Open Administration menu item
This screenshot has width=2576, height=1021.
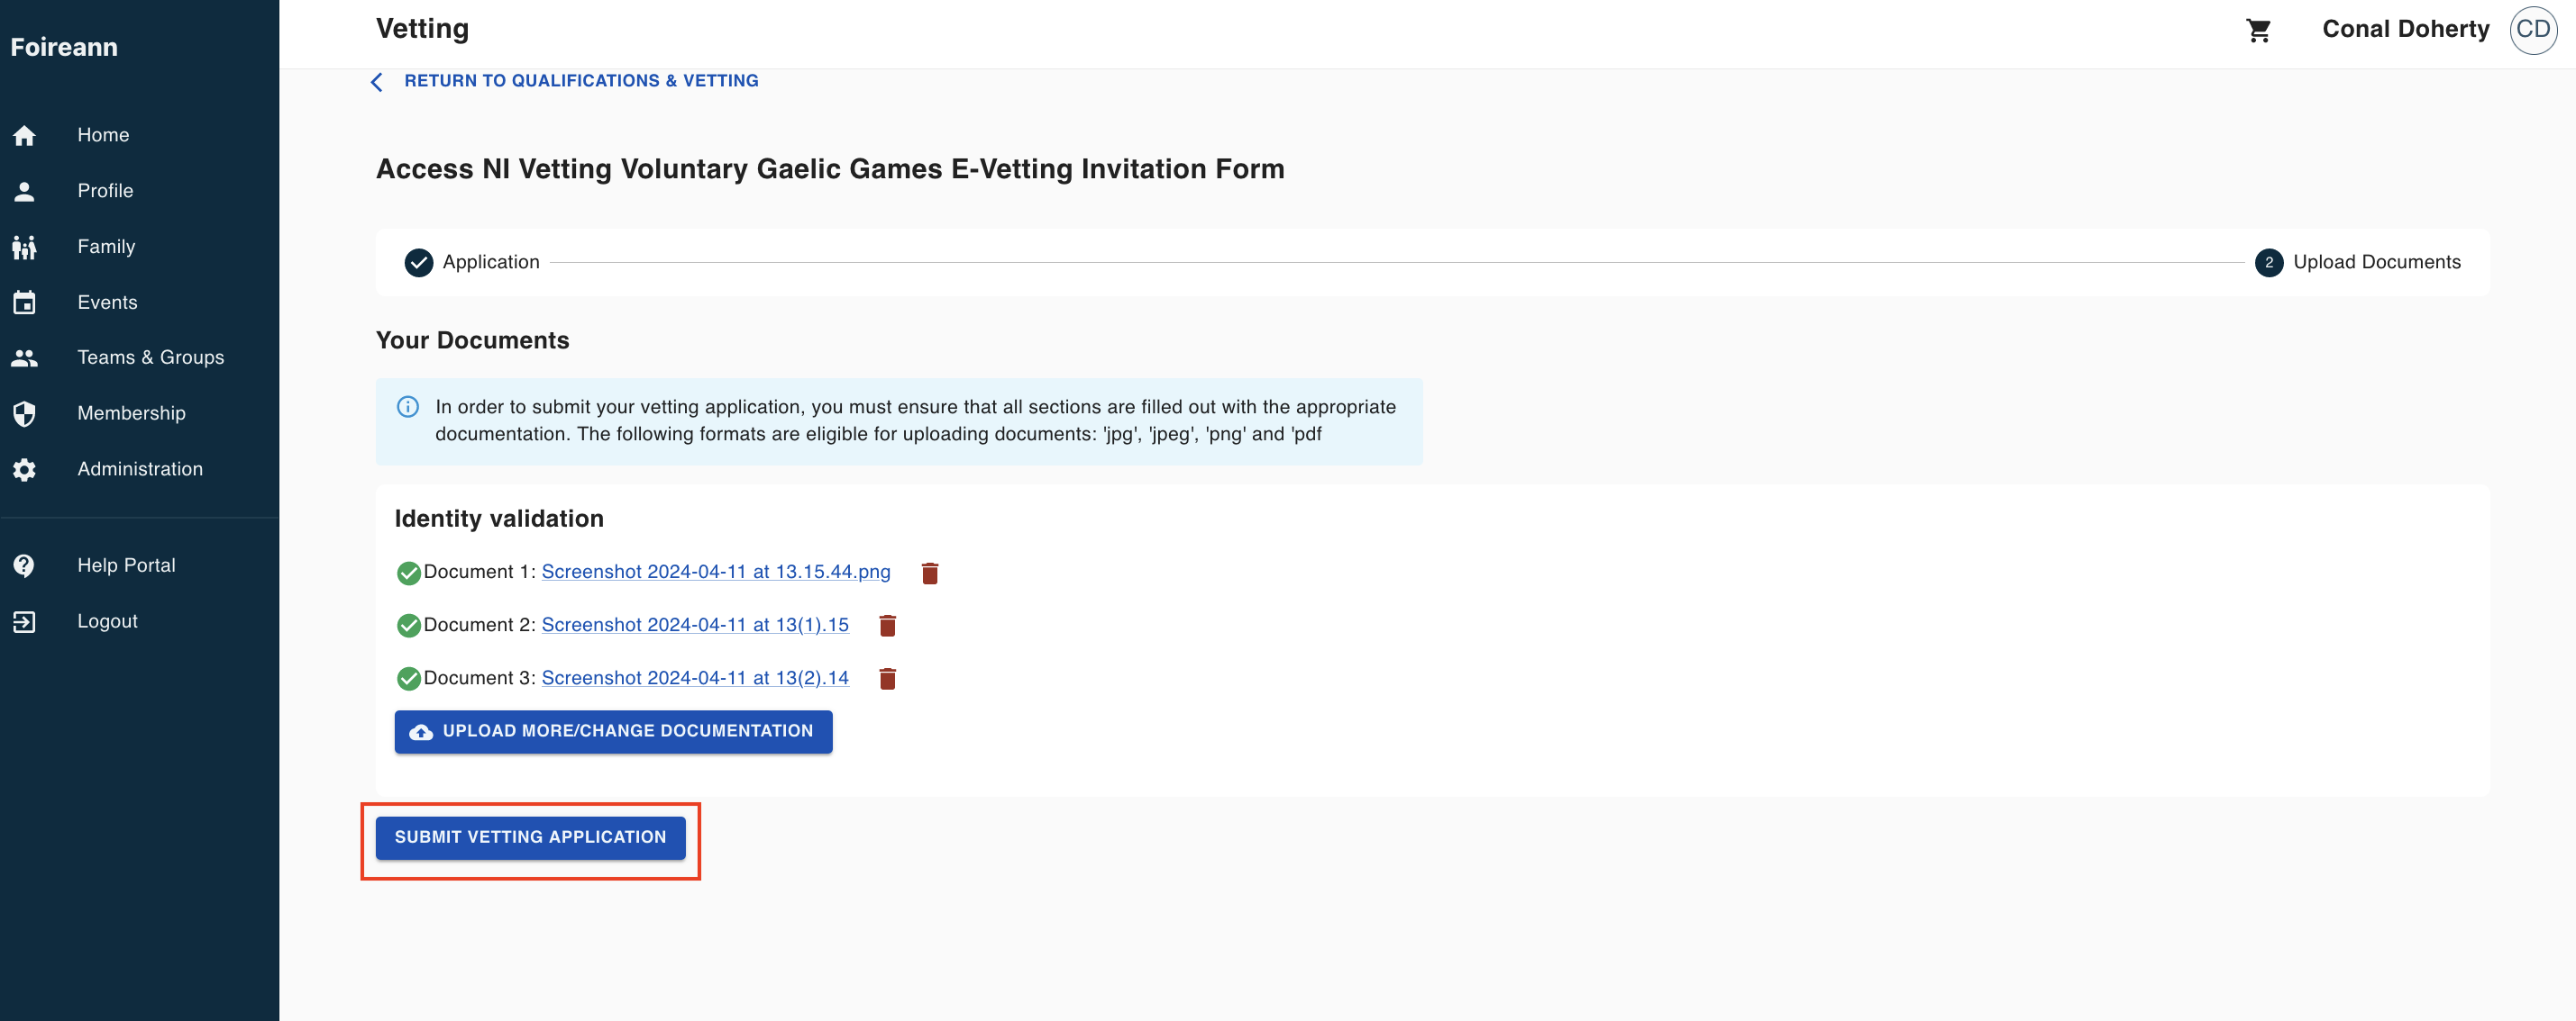point(140,470)
